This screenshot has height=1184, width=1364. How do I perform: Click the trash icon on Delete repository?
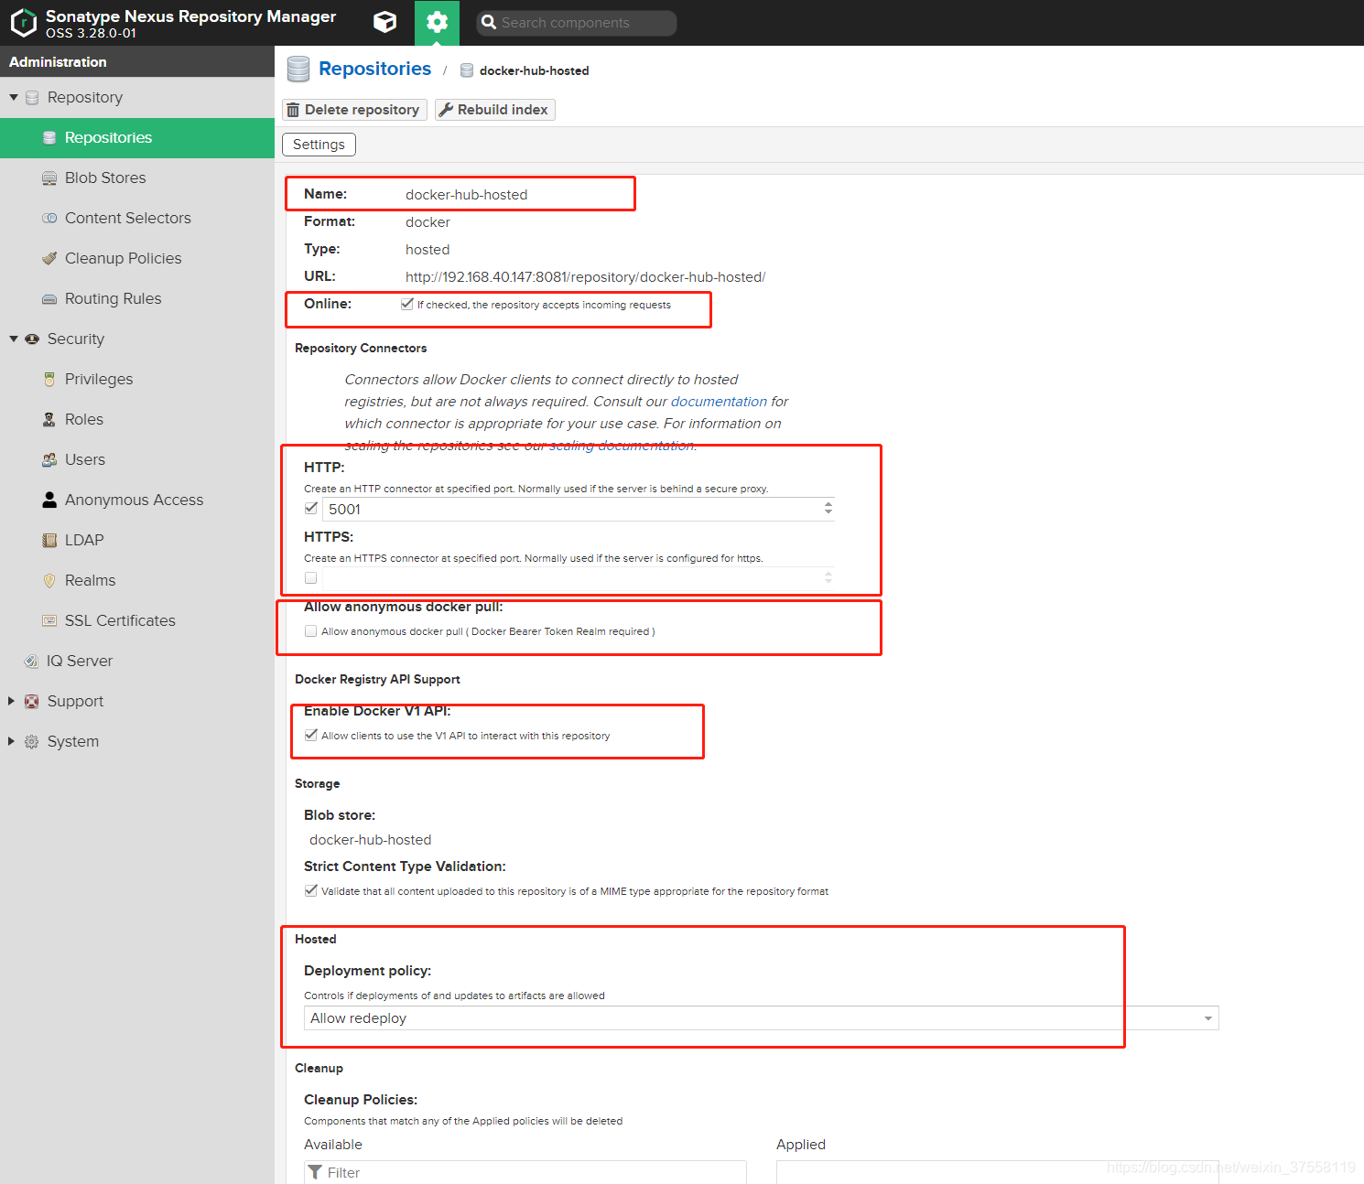[x=293, y=110]
